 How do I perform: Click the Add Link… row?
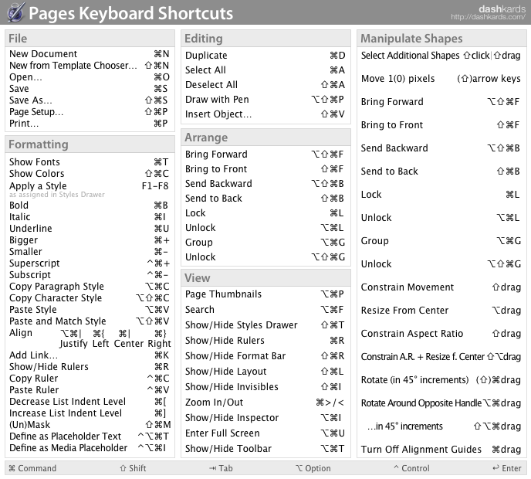[90, 355]
